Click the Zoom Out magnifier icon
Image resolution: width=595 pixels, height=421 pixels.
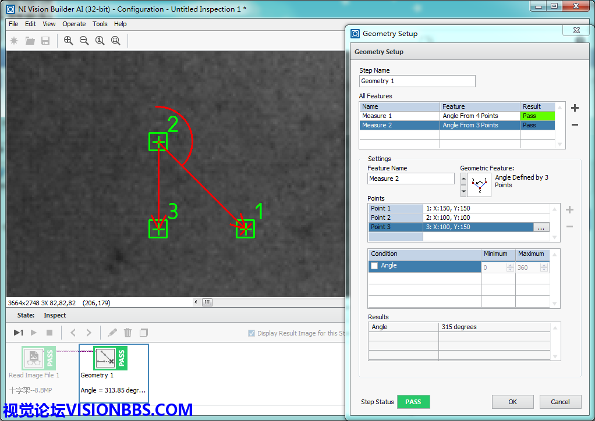pyautogui.click(x=84, y=41)
